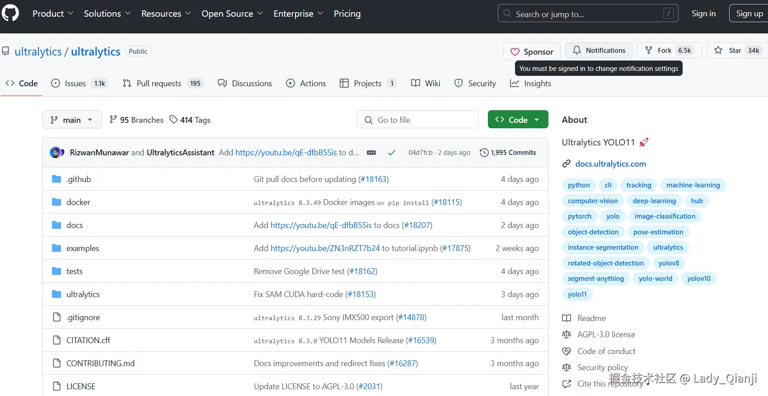The width and height of the screenshot is (768, 396).
Task: Click the LICENSE file icon
Action: (x=56, y=387)
